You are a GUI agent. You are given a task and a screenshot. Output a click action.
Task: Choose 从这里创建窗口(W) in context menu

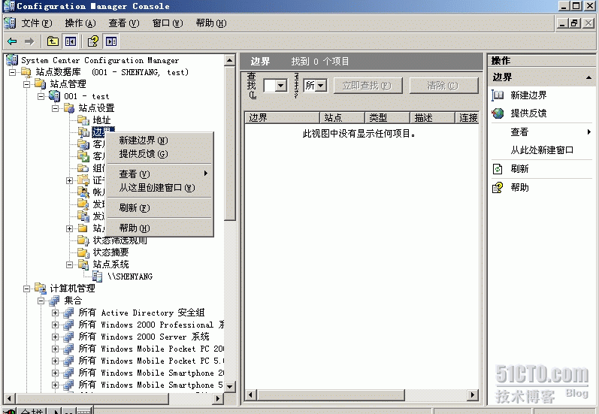pyautogui.click(x=159, y=188)
